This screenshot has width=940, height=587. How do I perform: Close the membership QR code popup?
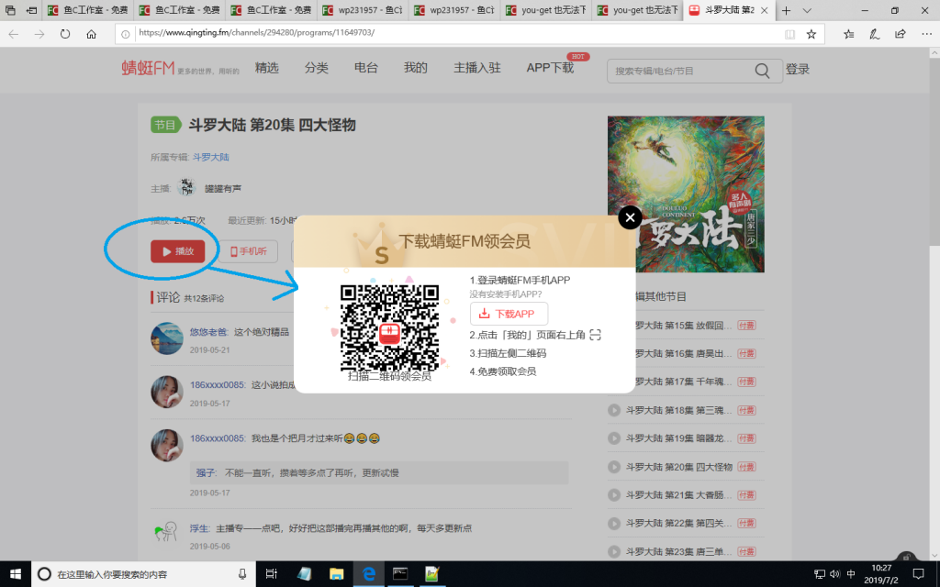coord(630,218)
